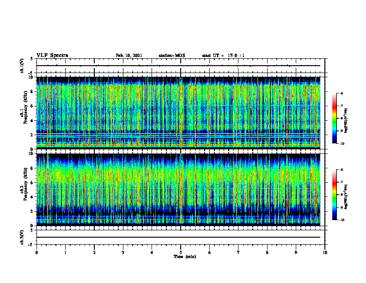Click the 'VLF Spectra' plot title
This screenshot has width=366, height=283.
(x=52, y=55)
